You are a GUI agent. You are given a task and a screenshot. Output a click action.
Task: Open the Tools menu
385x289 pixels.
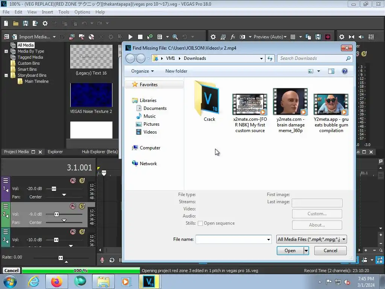point(64,12)
